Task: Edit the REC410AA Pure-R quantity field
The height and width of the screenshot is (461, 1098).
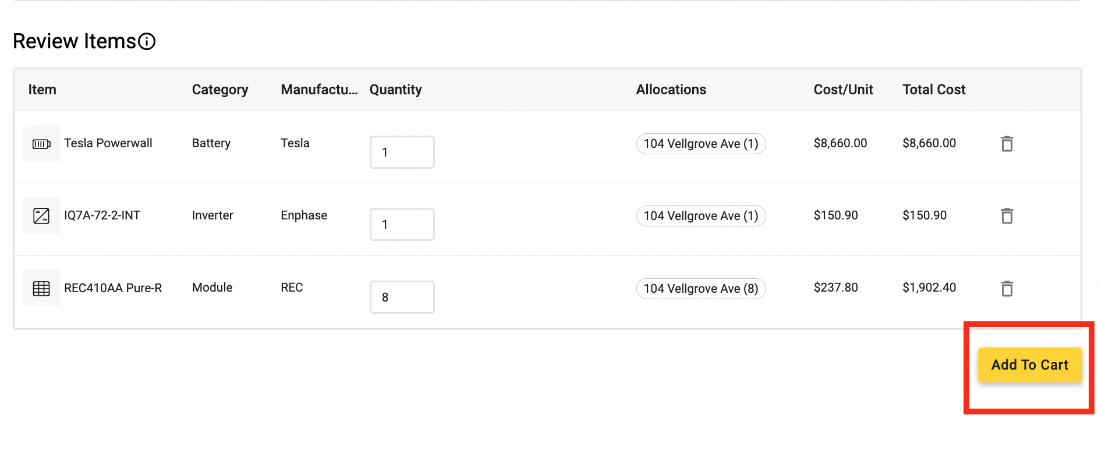Action: coord(402,297)
